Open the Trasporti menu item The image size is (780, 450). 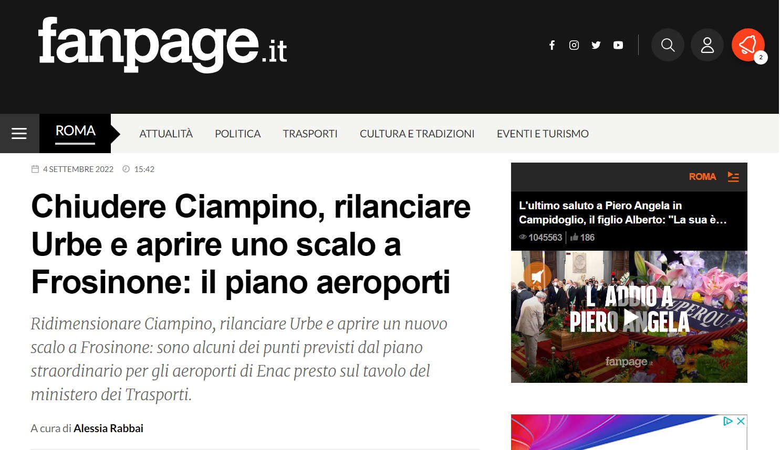[x=310, y=134]
